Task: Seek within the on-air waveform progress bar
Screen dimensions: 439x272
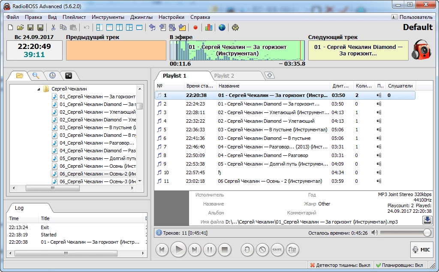Action: pyautogui.click(x=237, y=51)
